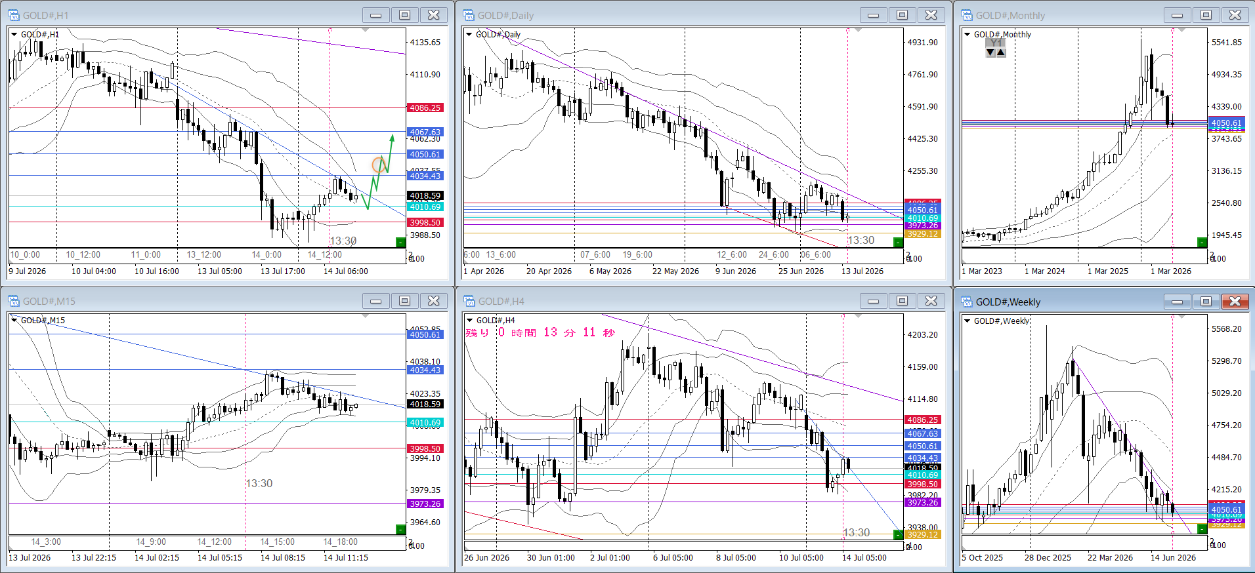Maximize the GOLD#,H1 chart window
Screen dimensions: 1255x573
point(405,15)
